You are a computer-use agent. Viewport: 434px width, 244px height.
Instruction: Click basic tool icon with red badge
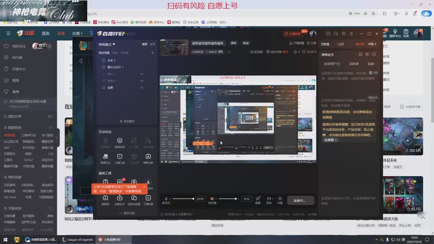point(120,182)
